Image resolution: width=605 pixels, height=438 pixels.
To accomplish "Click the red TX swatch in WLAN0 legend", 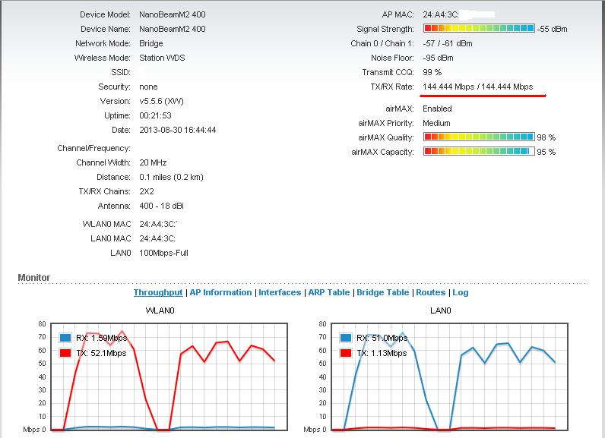I will 65,353.
